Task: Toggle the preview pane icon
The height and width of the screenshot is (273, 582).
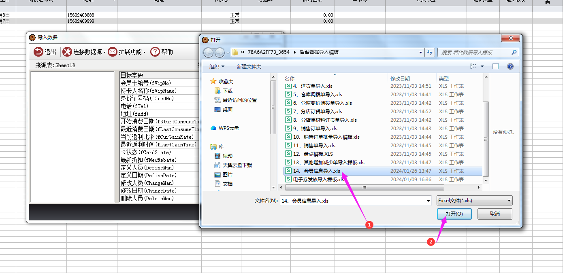Action: [496, 66]
